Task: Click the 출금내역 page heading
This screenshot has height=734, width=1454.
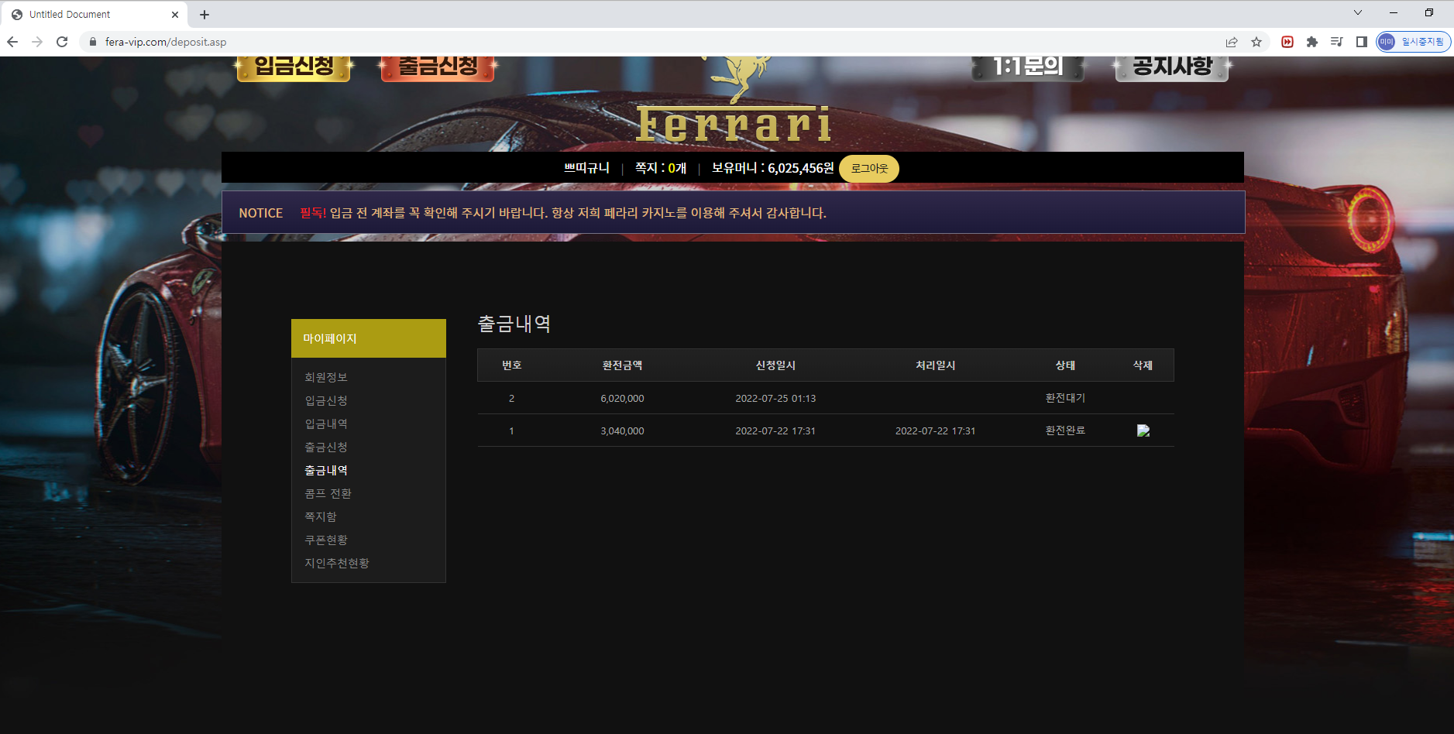Action: pos(514,324)
